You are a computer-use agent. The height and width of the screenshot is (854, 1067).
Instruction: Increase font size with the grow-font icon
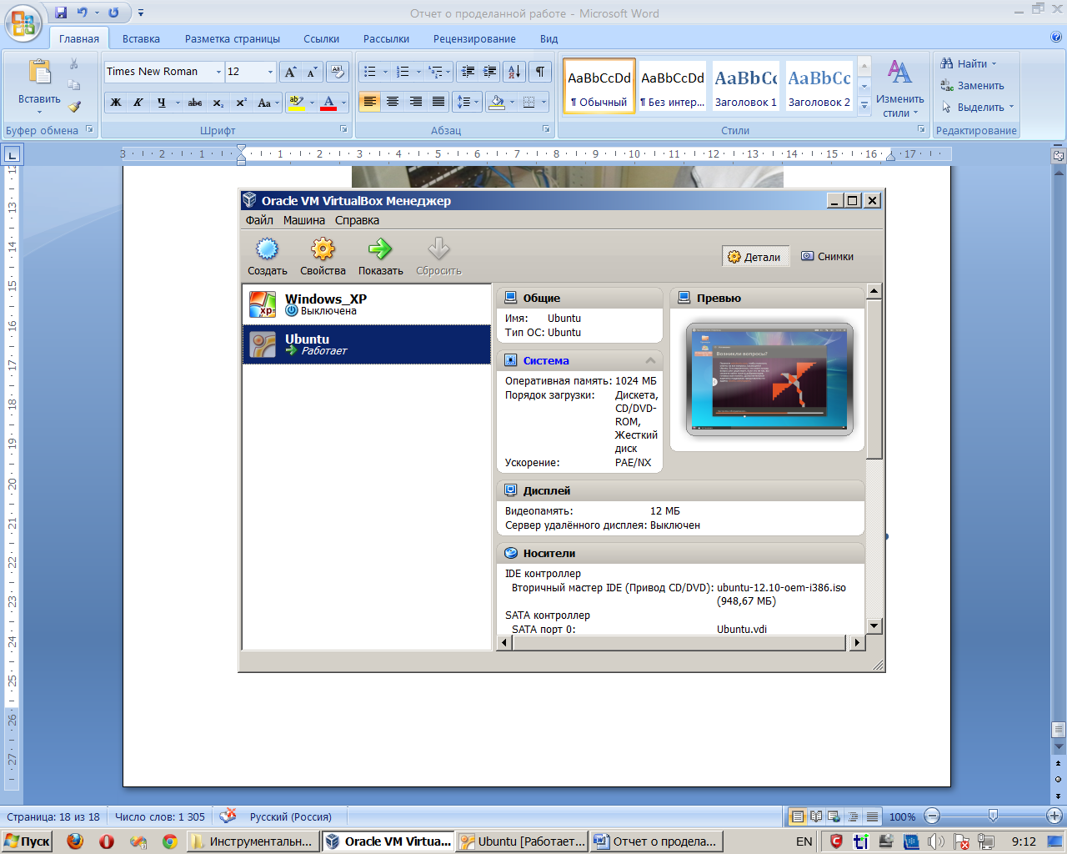coord(290,72)
